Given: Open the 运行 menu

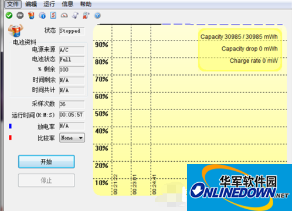Looking at the screenshot, I should pos(49,4).
